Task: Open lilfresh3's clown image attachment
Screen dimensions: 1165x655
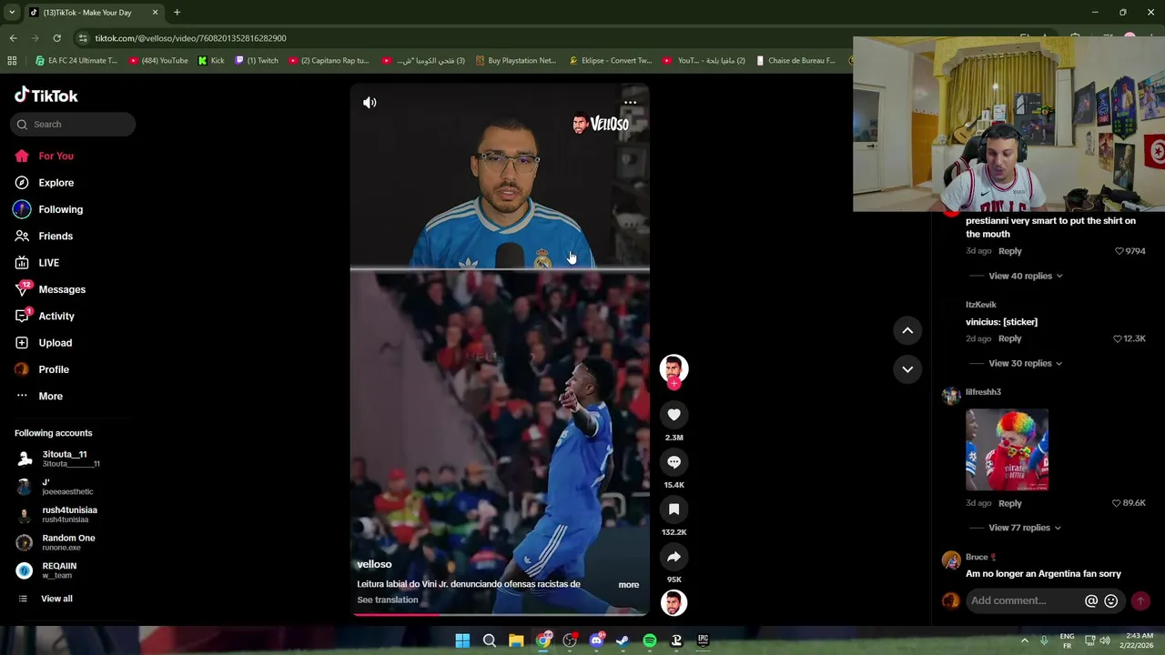Action: coord(1007,449)
